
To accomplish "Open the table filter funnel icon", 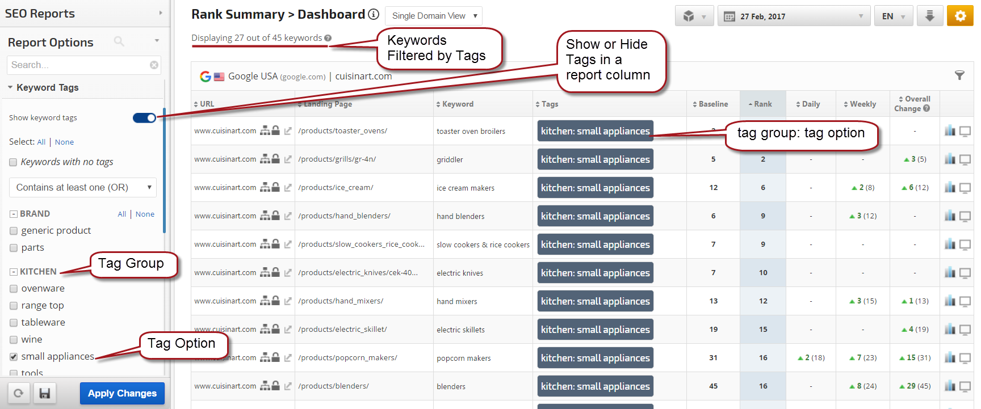I will 959,75.
